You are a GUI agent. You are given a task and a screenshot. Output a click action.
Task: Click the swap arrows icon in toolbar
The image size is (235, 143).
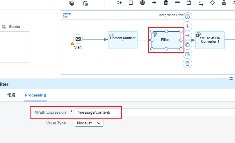click(201, 3)
